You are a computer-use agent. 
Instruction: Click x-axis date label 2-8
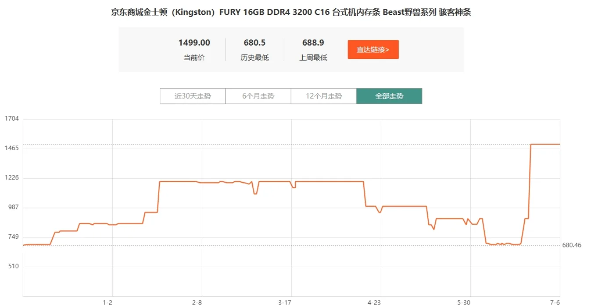[x=197, y=302]
